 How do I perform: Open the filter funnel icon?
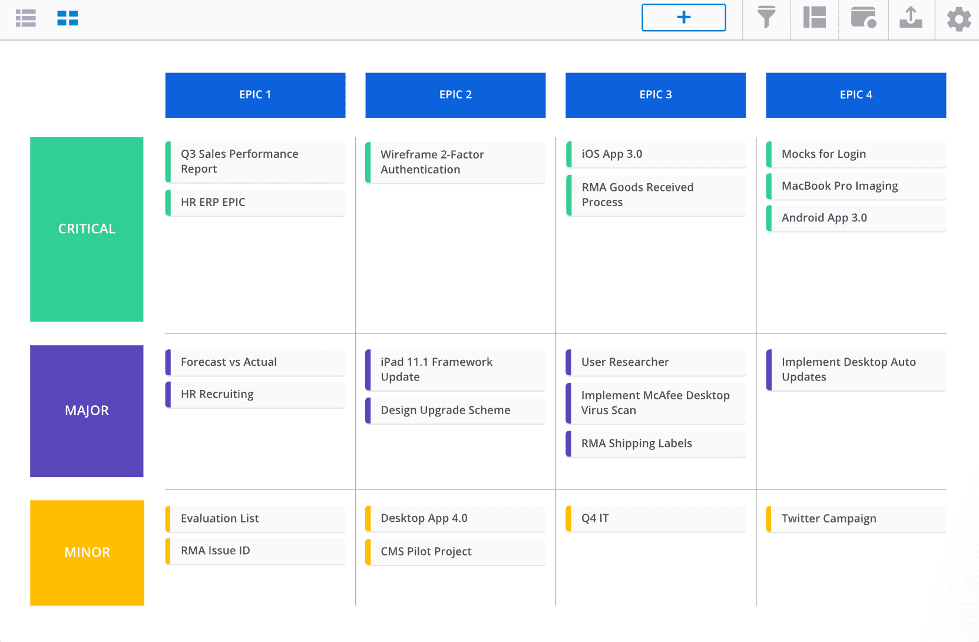click(x=766, y=18)
